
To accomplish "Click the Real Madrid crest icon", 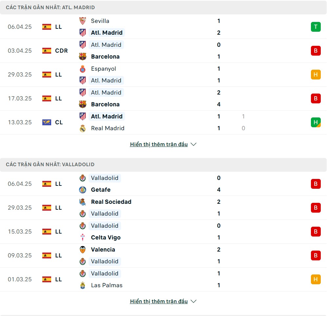I will click(83, 128).
